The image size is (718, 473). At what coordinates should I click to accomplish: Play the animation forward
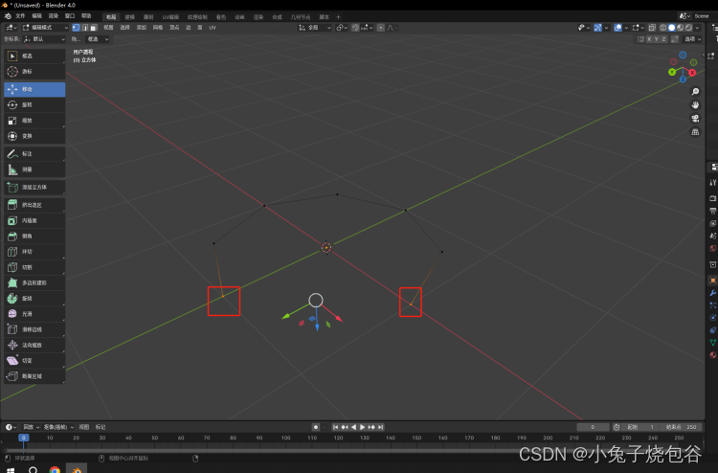pyautogui.click(x=362, y=427)
